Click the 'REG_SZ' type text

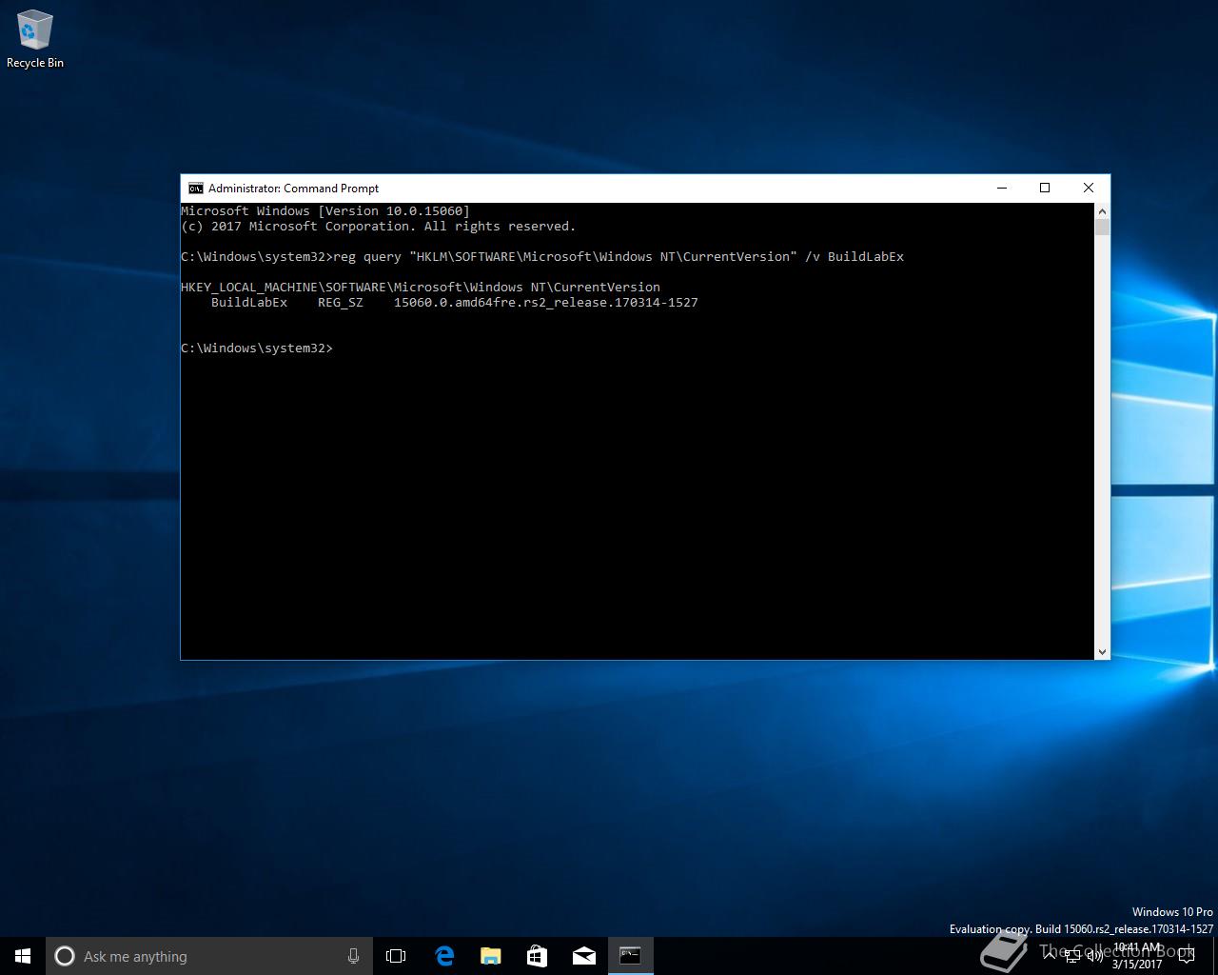341,303
